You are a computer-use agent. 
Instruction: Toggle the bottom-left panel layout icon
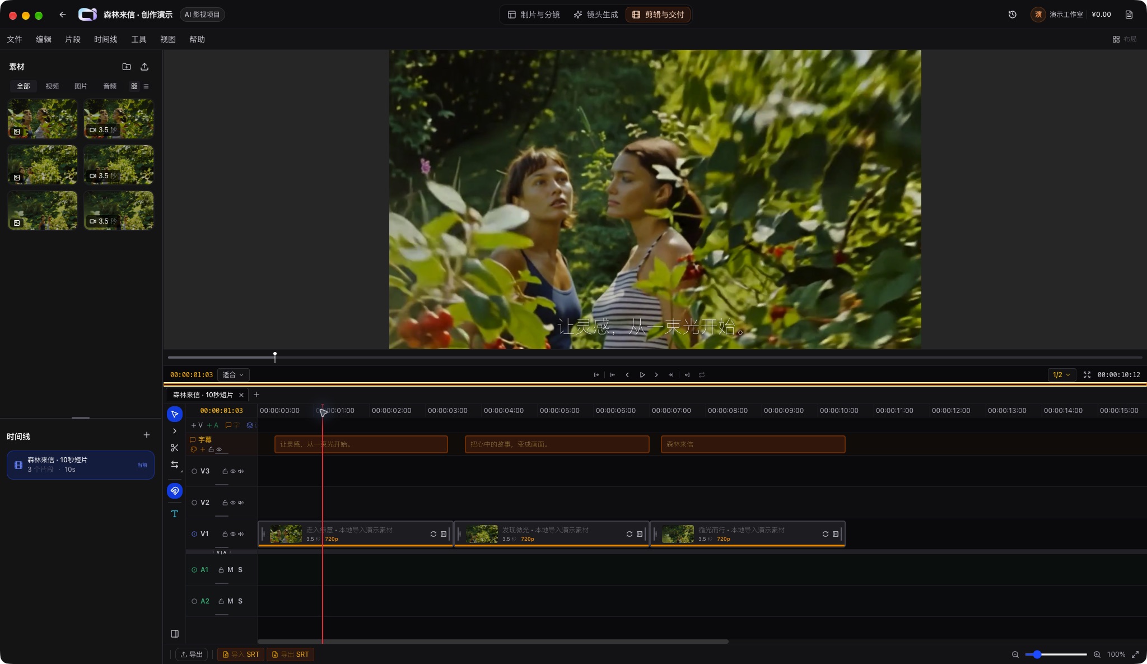[175, 634]
